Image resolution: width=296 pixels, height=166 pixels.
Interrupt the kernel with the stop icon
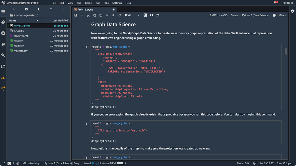coord(113,15)
